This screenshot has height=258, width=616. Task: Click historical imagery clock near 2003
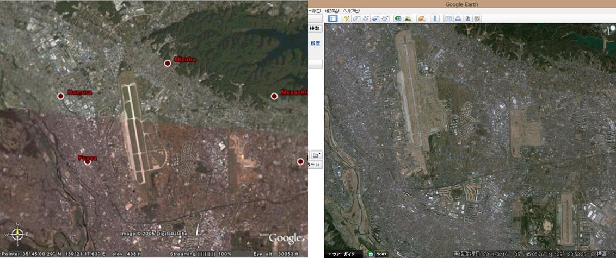point(371,254)
